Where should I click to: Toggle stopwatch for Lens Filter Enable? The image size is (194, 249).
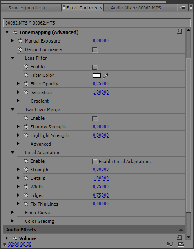(26, 67)
